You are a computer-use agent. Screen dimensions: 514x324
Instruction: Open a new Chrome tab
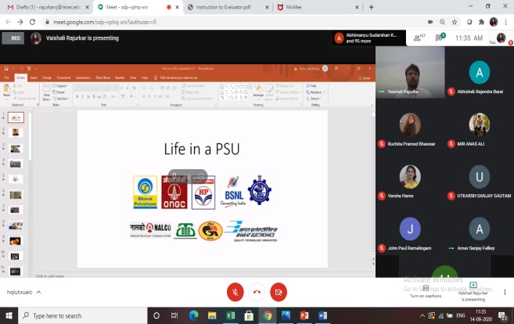pyautogui.click(x=371, y=7)
